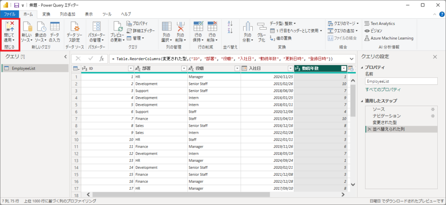Select the 変更された型 step
446x205 pixels.
[401, 122]
